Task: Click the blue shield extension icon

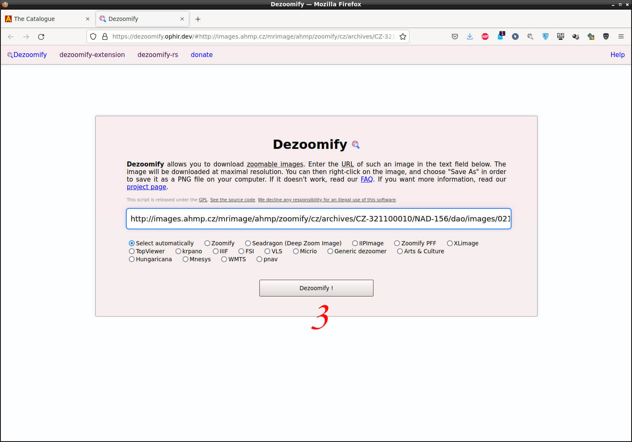Action: tap(546, 36)
